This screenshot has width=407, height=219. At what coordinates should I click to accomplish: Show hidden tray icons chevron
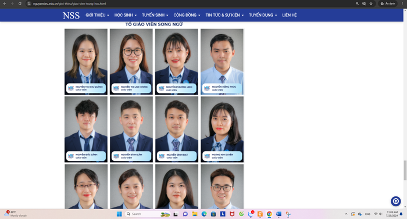click(x=346, y=214)
